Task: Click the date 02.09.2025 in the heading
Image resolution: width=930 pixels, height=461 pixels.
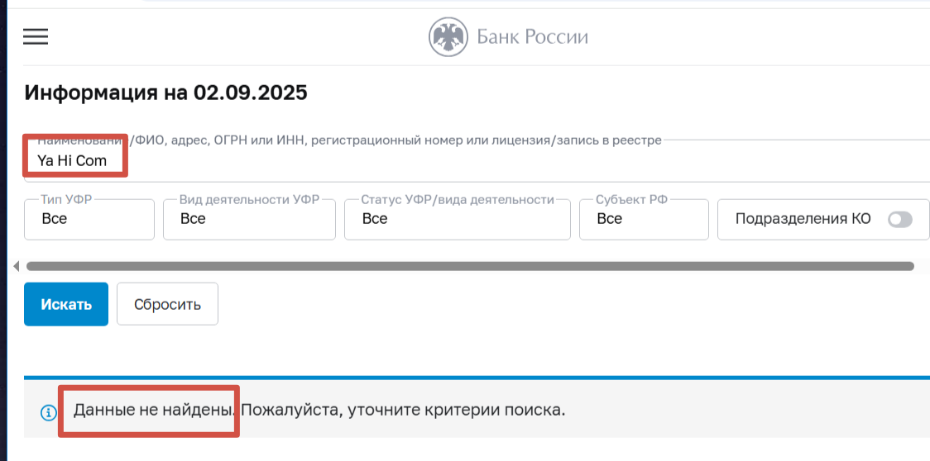Action: coord(250,93)
